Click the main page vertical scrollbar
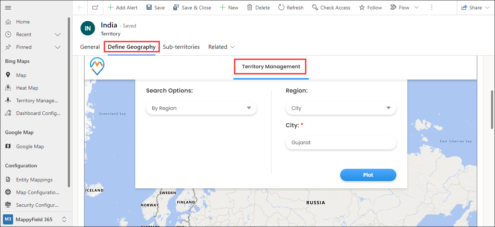 pyautogui.click(x=492, y=109)
